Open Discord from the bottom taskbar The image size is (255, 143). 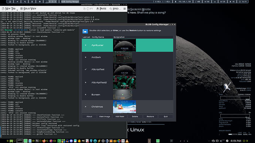71,141
